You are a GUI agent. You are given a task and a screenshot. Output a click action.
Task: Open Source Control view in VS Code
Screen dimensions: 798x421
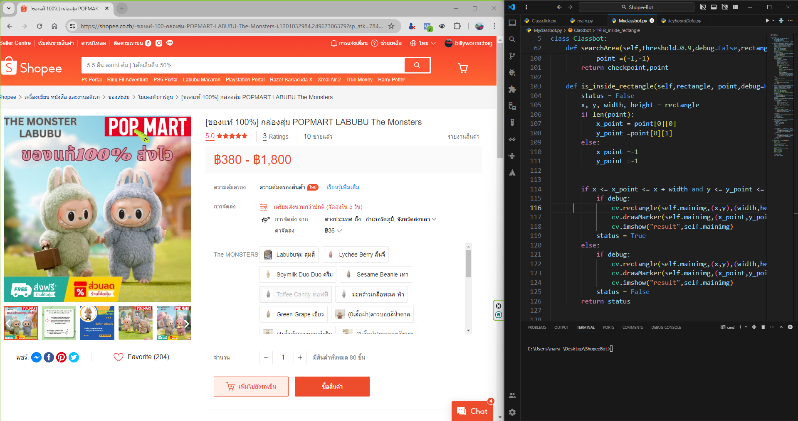tap(512, 56)
